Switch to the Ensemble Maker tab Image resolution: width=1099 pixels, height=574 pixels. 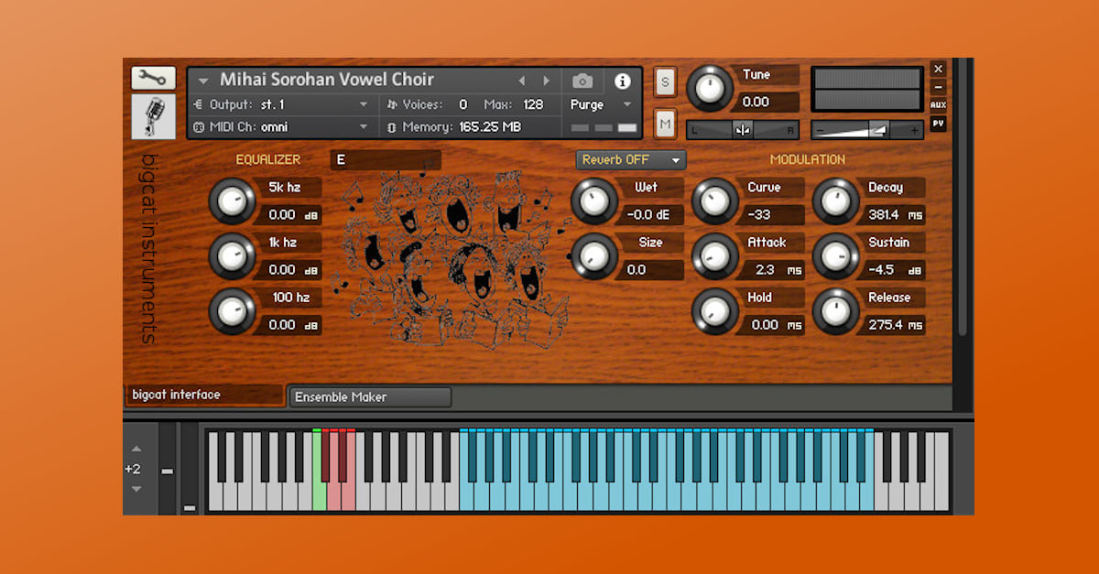(x=370, y=397)
